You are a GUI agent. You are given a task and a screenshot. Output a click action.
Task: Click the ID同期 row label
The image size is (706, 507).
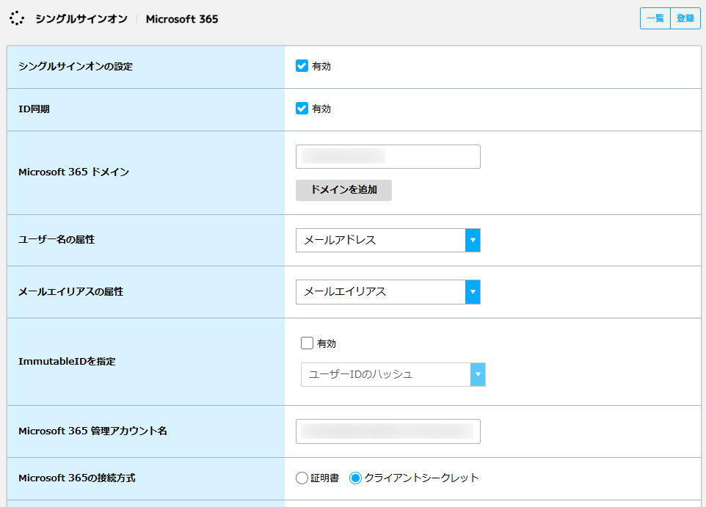coord(34,109)
